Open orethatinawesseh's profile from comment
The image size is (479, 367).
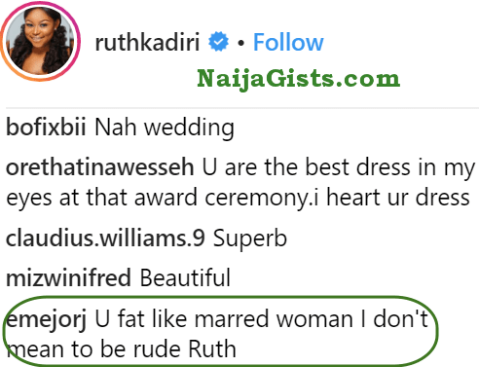(100, 167)
